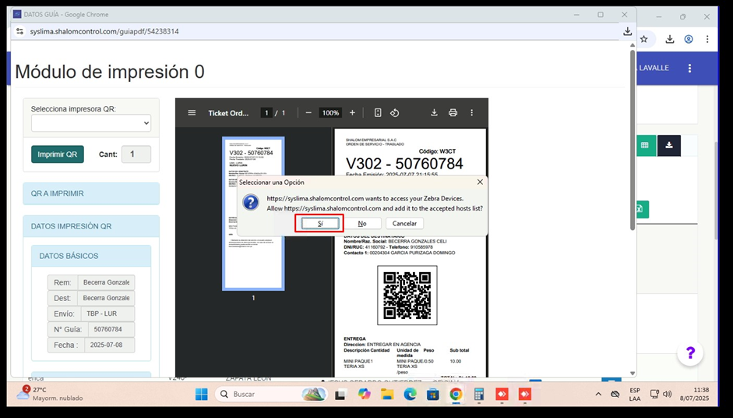
Task: Download the PDF from the viewer toolbar
Action: [435, 113]
